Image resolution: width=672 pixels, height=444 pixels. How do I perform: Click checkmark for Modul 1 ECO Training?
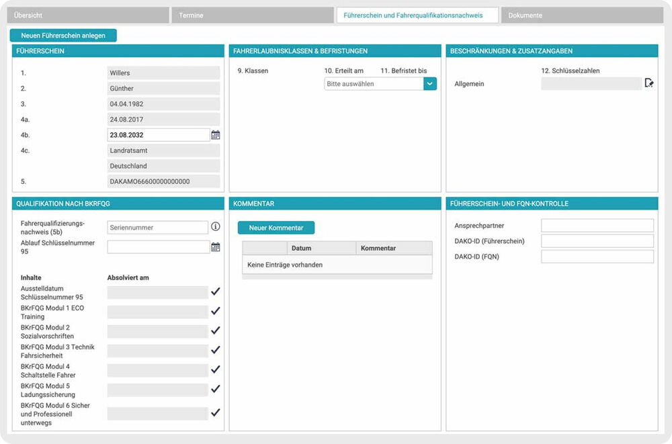tap(216, 311)
